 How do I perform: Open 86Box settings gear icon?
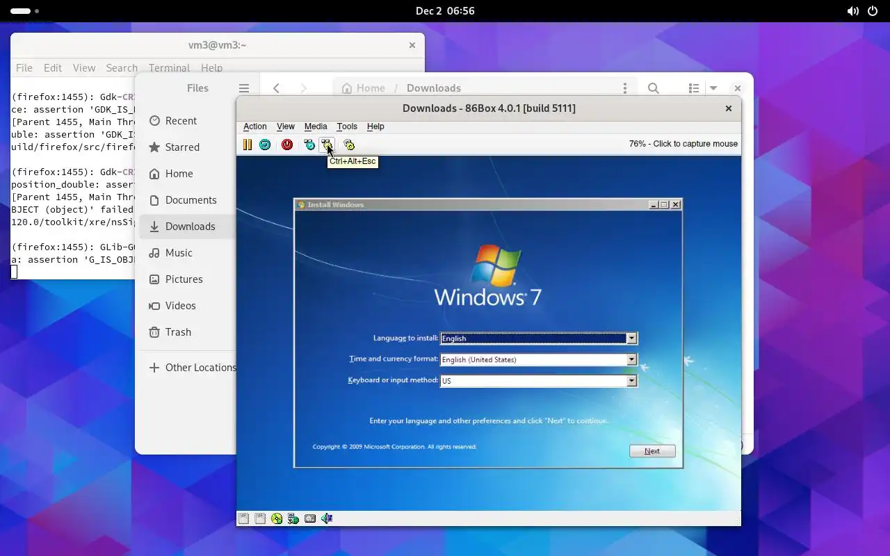pos(349,145)
